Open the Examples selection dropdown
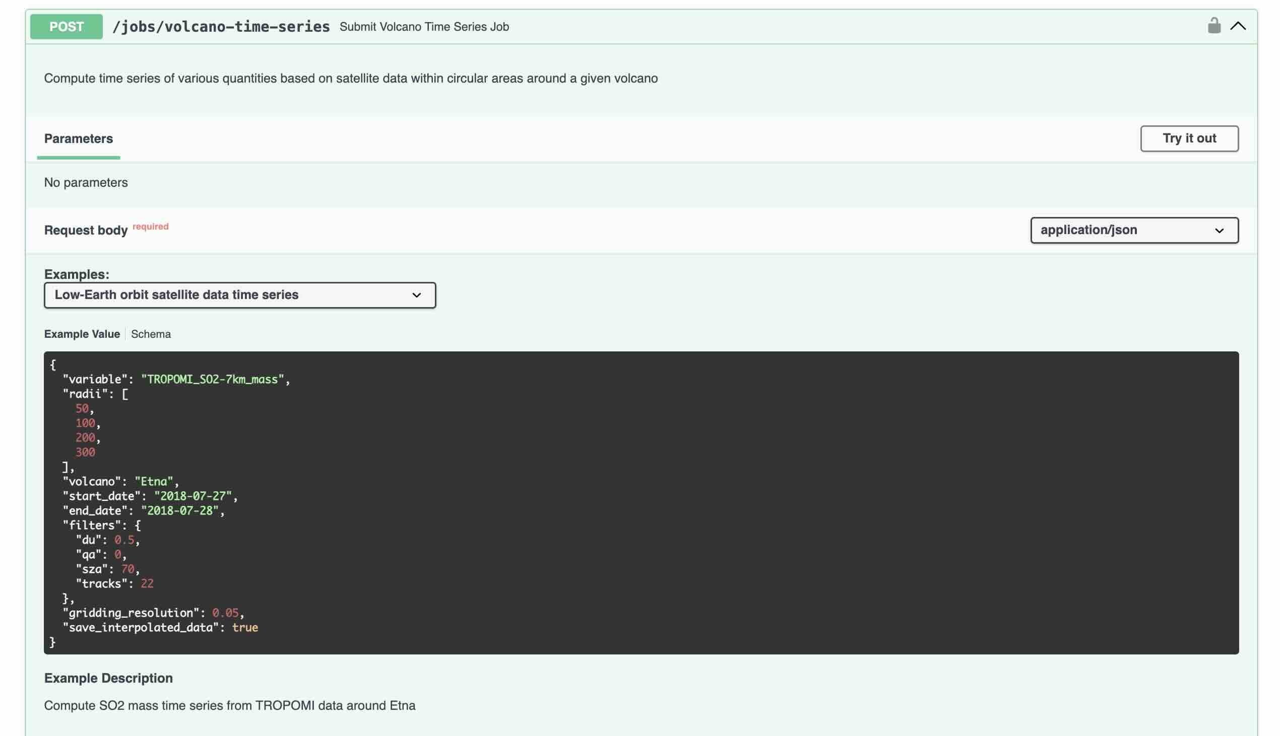The height and width of the screenshot is (736, 1280). point(239,295)
